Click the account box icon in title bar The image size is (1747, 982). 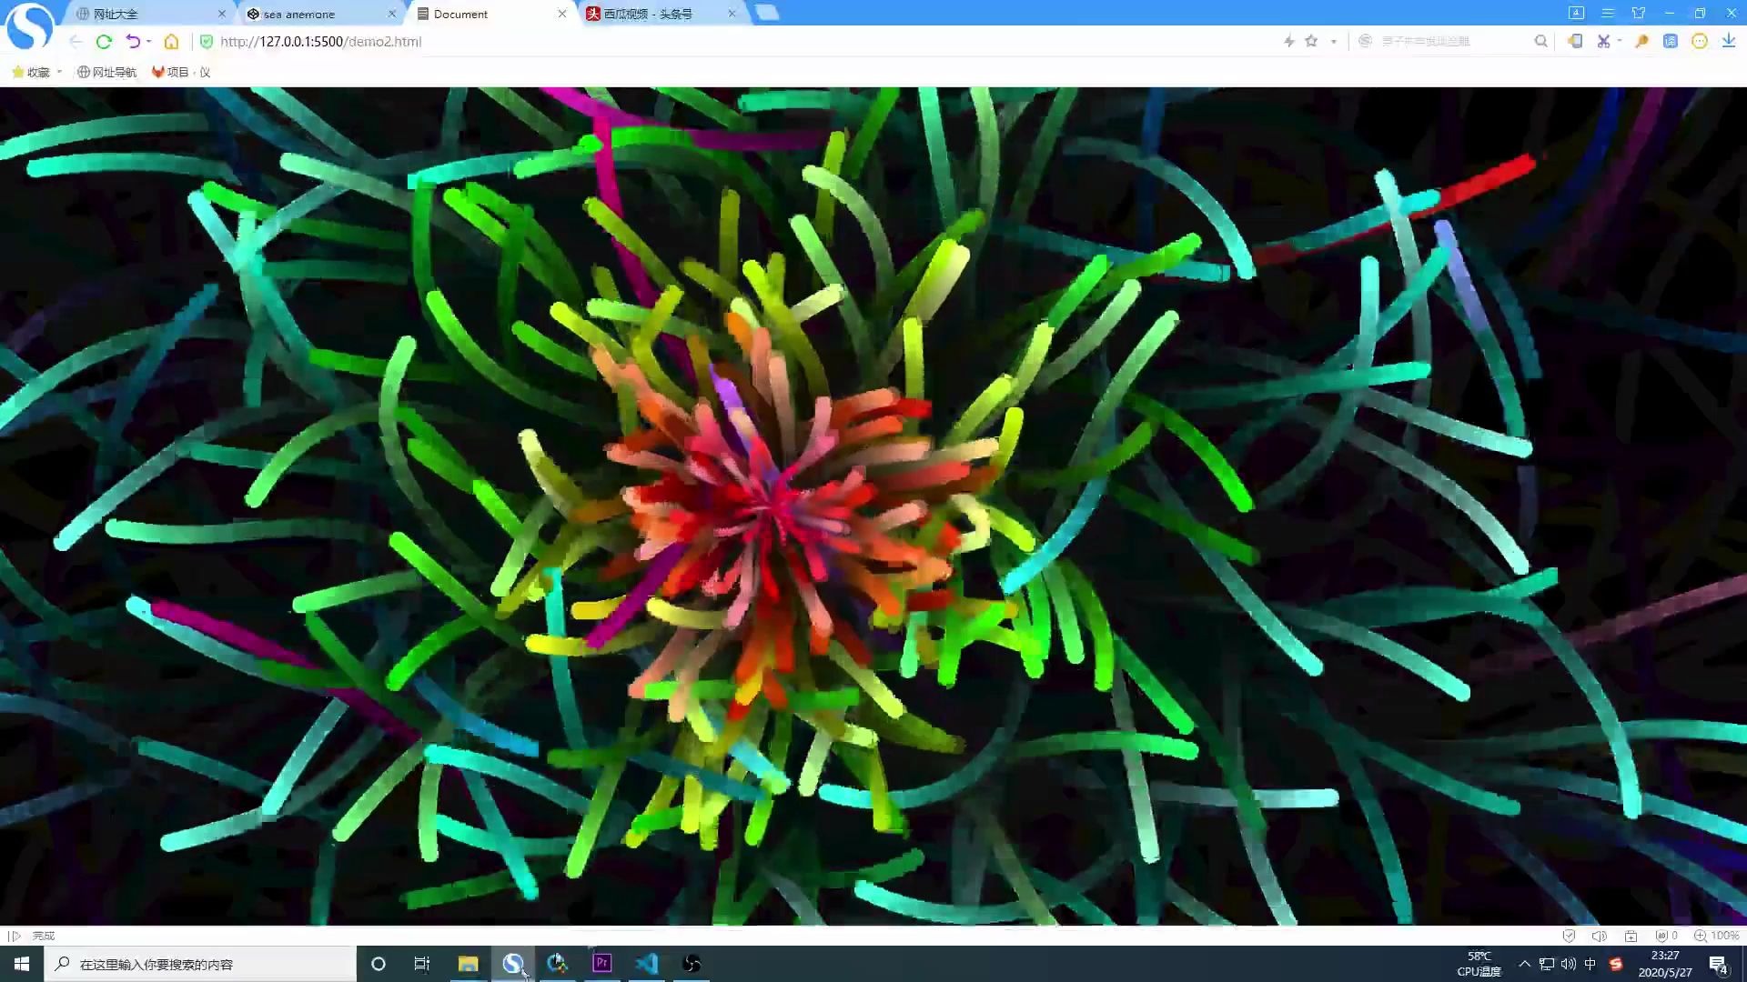tap(1576, 13)
